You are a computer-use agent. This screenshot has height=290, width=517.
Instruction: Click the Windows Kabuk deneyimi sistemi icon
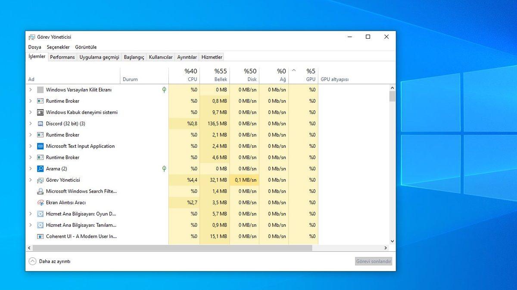(x=40, y=112)
